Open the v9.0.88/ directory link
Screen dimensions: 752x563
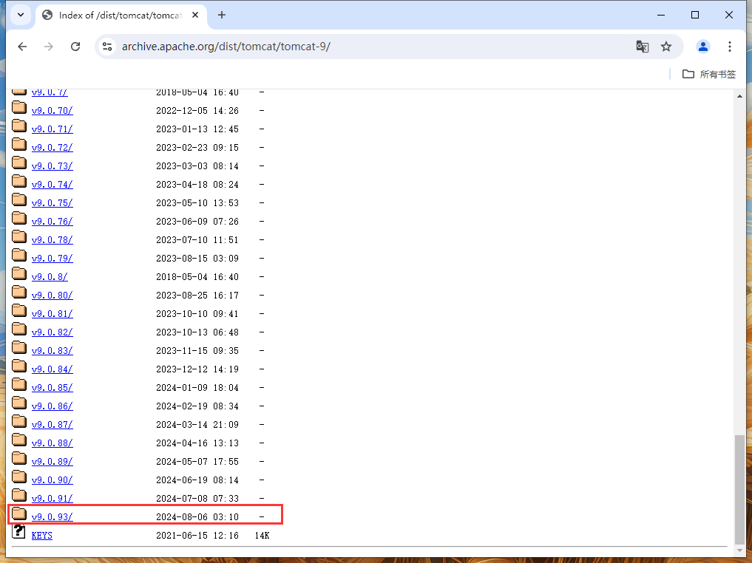tap(52, 443)
